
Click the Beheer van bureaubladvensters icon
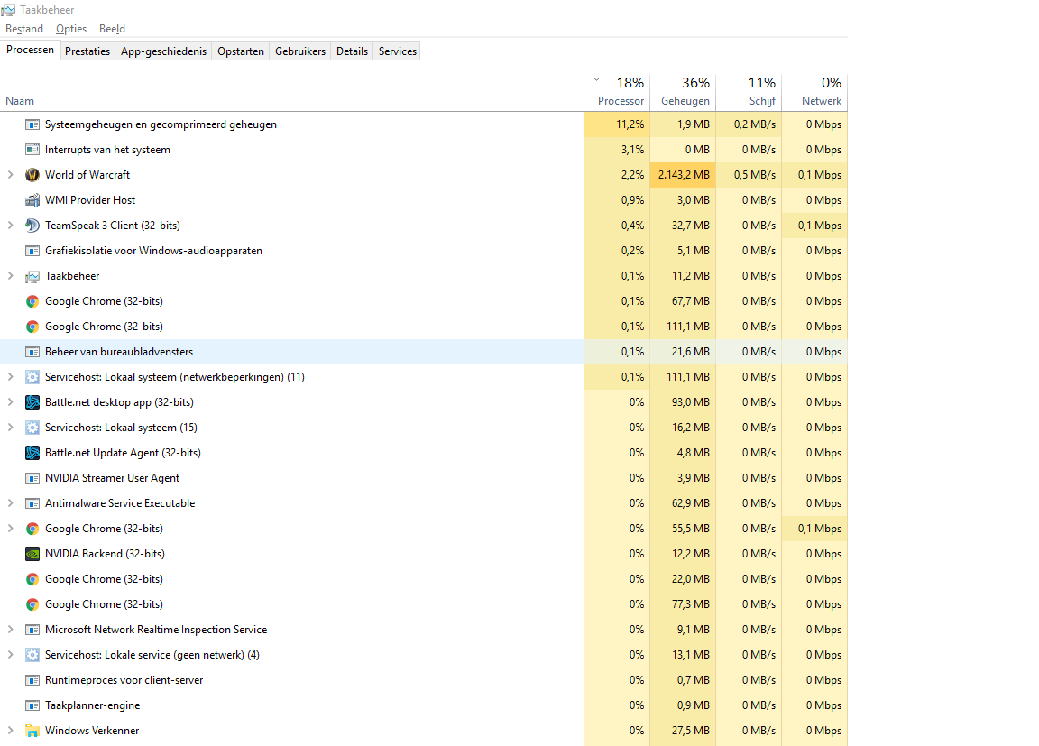coord(32,352)
